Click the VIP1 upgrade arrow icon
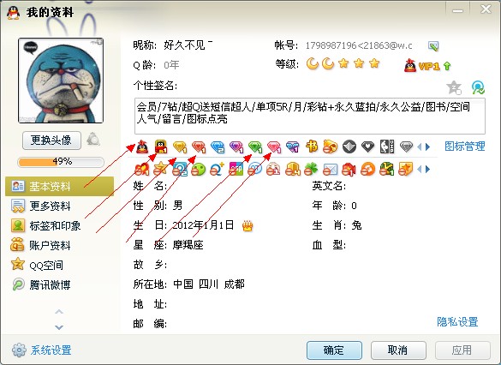Viewport: 501px width, 365px height. [447, 66]
